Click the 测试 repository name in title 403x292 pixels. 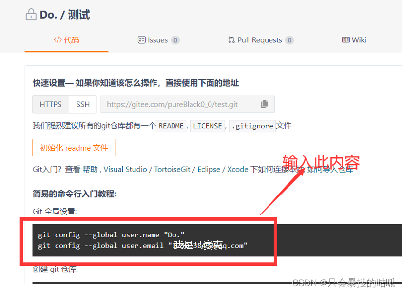(x=79, y=15)
